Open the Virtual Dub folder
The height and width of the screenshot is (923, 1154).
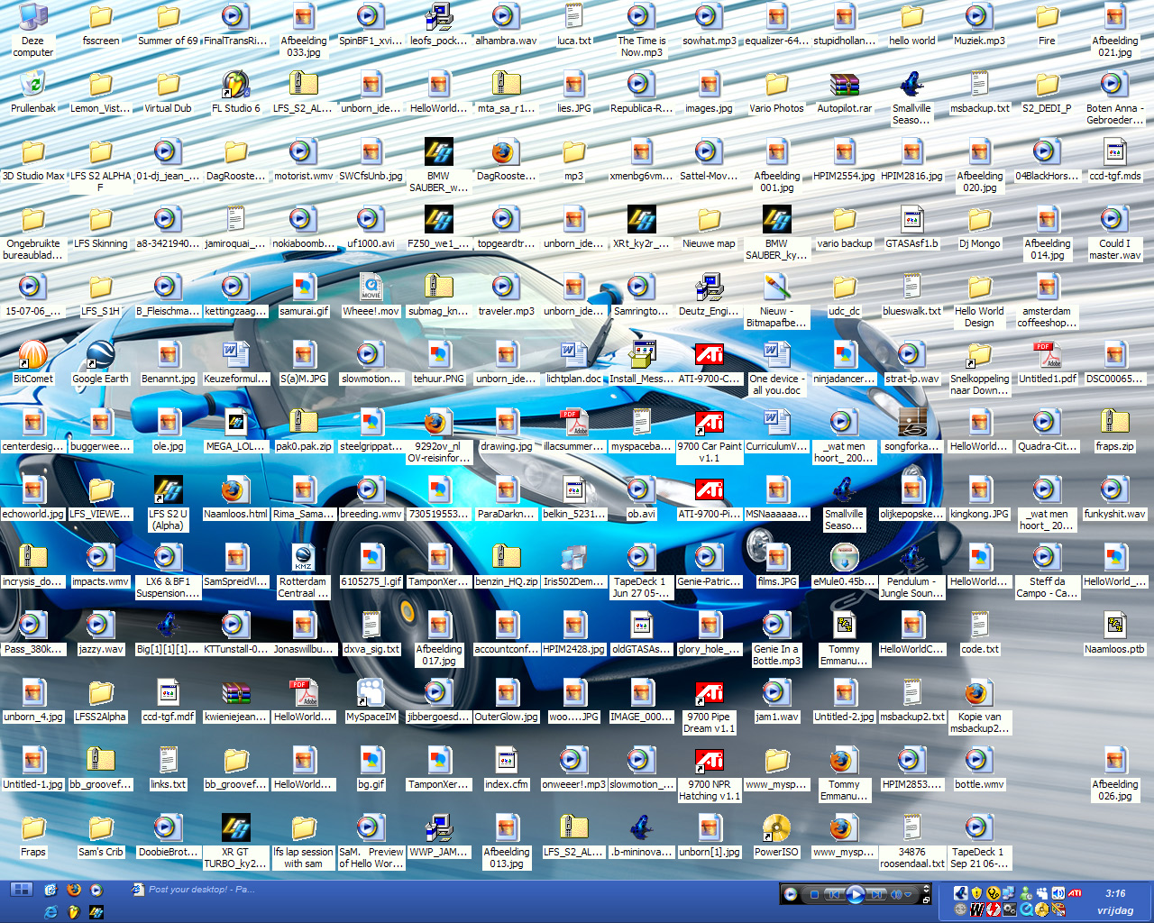coord(168,92)
